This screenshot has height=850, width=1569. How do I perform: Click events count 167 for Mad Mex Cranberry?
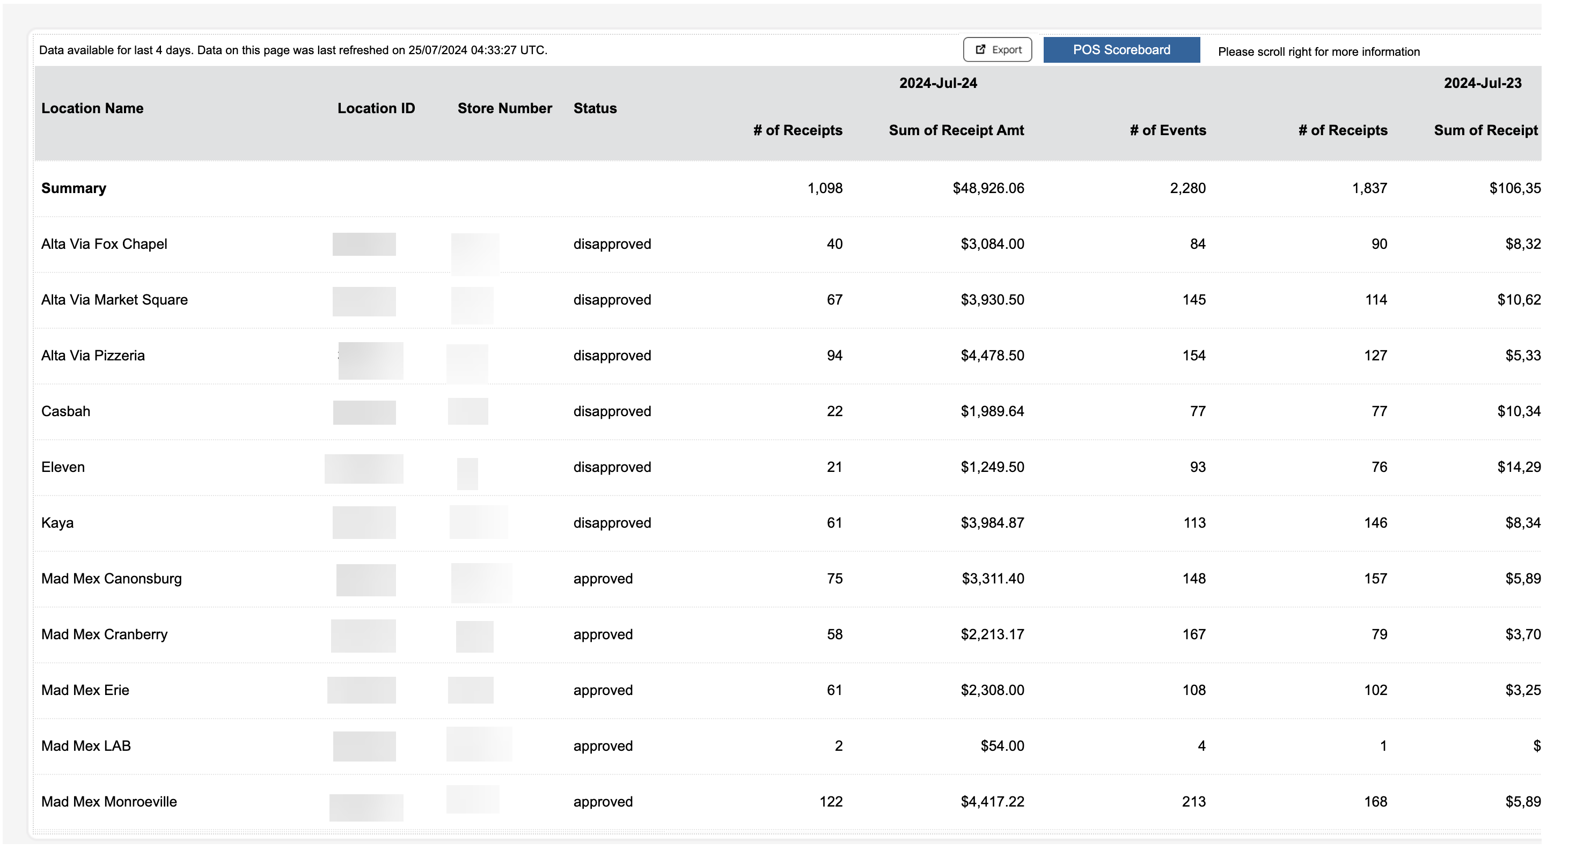(1194, 634)
